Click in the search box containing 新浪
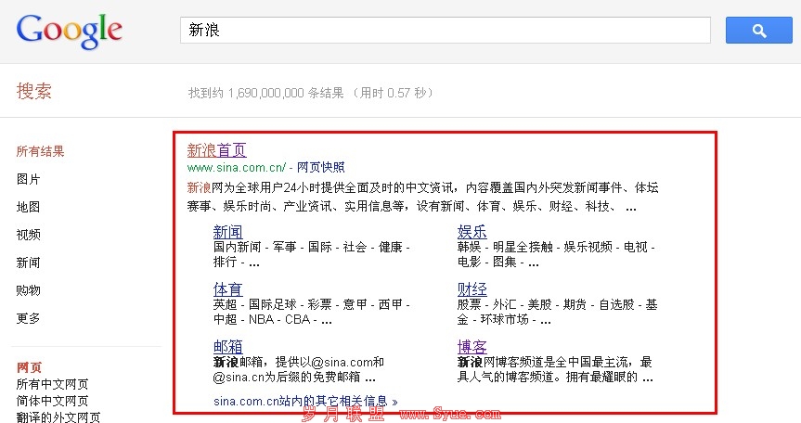This screenshot has width=801, height=423. [446, 31]
